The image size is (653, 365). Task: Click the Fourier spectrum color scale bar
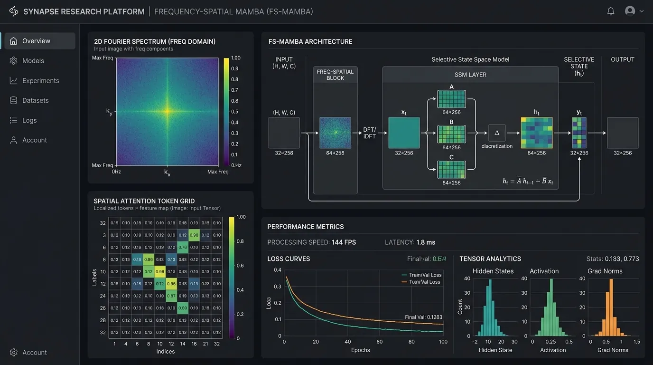(226, 112)
